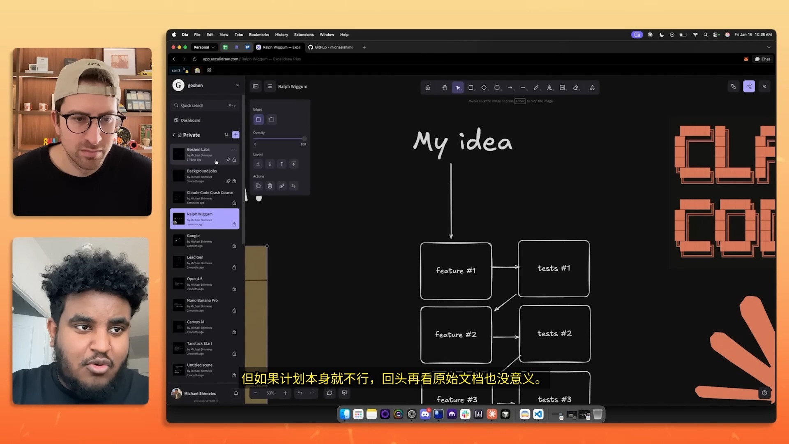This screenshot has height=444, width=789.
Task: Select the Hand panning tool
Action: coord(444,88)
